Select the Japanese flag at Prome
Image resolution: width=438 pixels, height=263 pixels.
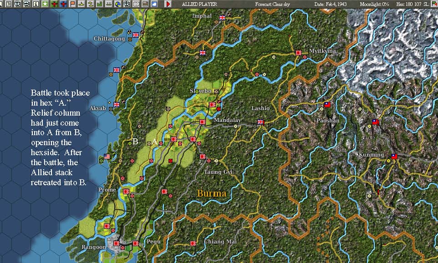coord(126,192)
